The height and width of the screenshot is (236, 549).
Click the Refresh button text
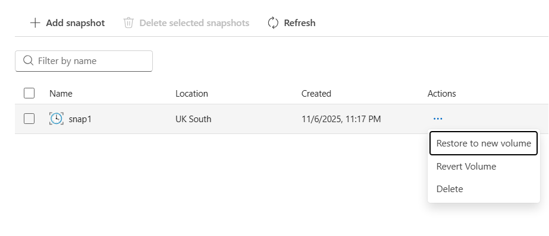[x=299, y=23]
